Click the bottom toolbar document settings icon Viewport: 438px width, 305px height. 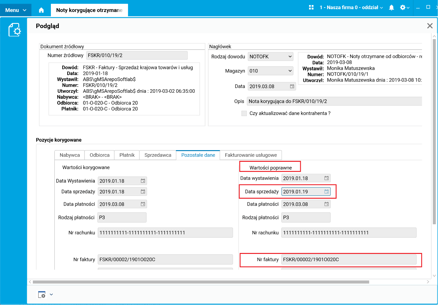pyautogui.click(x=42, y=295)
